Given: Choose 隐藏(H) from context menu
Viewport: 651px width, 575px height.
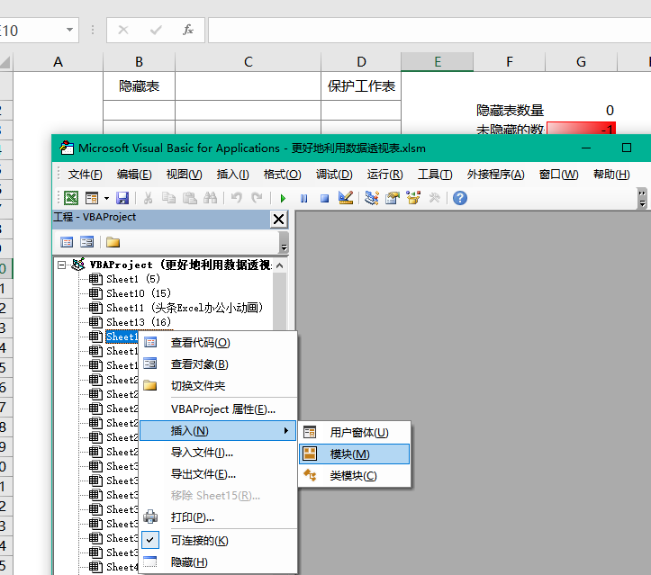Looking at the screenshot, I should pos(218,562).
